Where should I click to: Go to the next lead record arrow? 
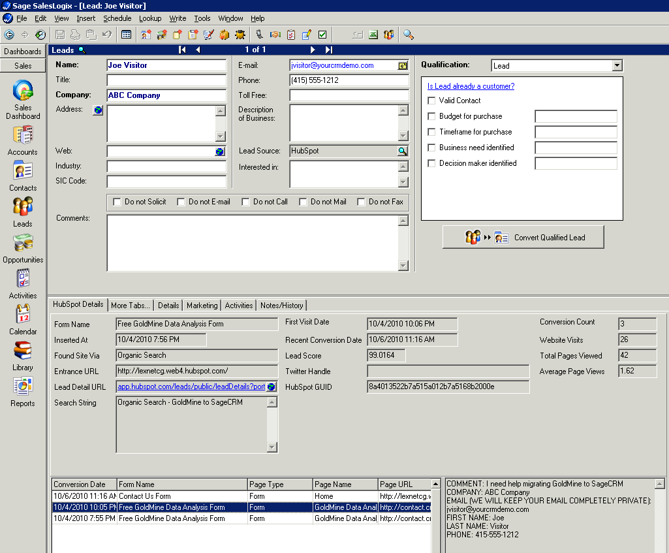click(x=313, y=50)
